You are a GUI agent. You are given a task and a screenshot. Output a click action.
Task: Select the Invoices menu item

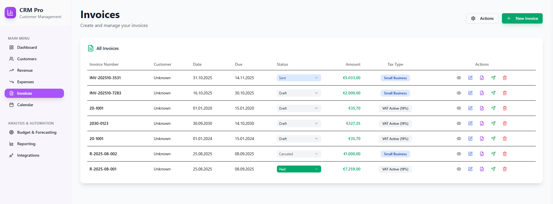tap(34, 93)
